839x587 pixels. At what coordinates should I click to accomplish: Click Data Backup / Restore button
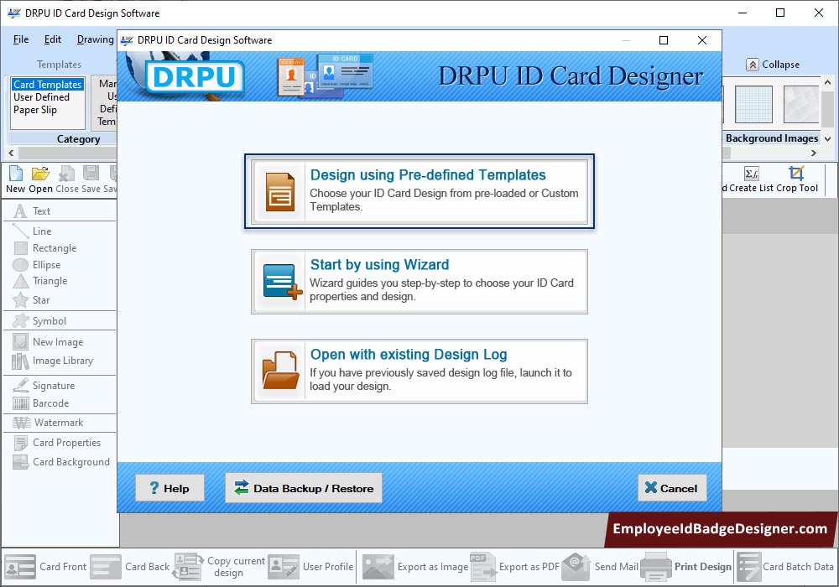point(304,488)
